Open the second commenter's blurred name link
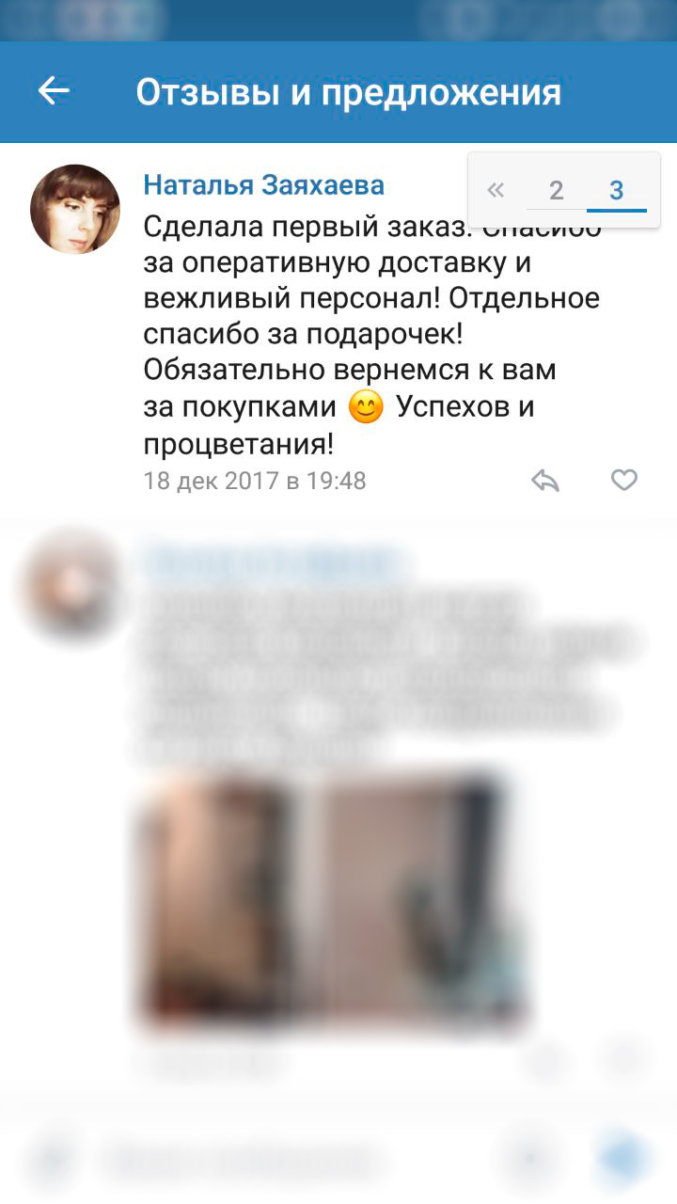 point(276,562)
